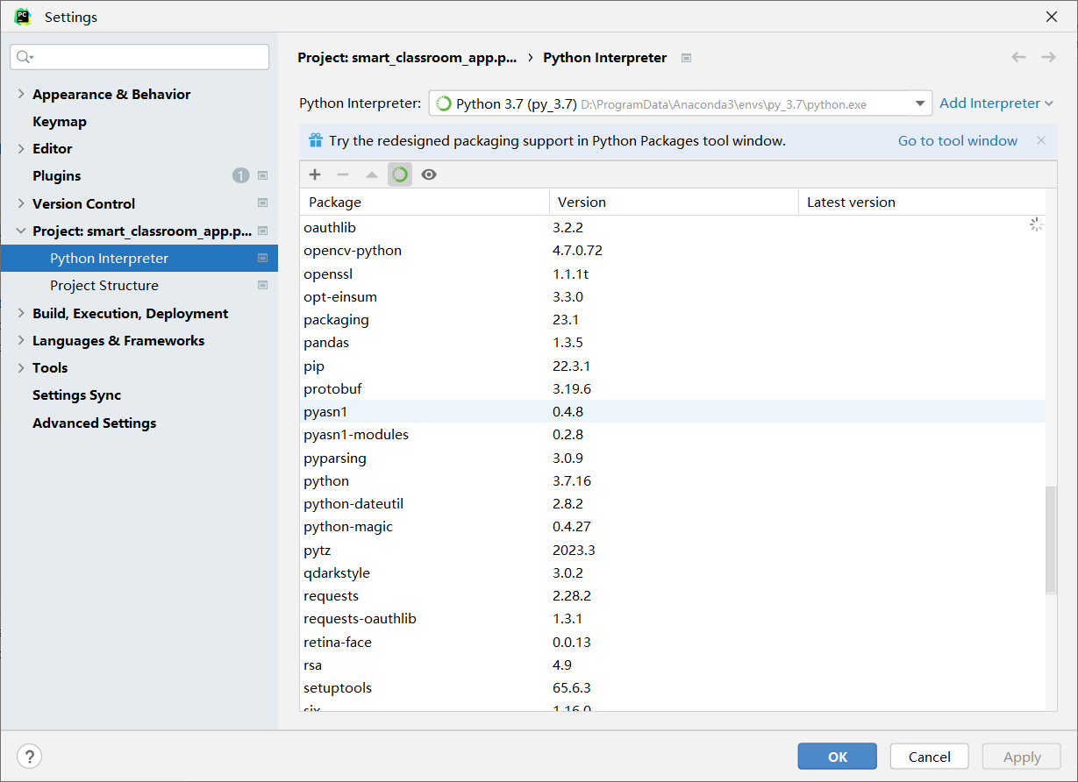
Task: Follow the Go to tool window link
Action: [x=958, y=140]
